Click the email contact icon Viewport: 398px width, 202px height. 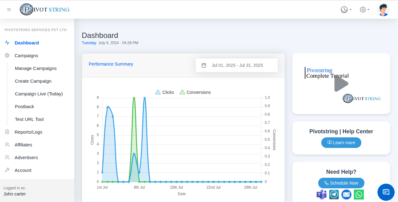pyautogui.click(x=346, y=195)
